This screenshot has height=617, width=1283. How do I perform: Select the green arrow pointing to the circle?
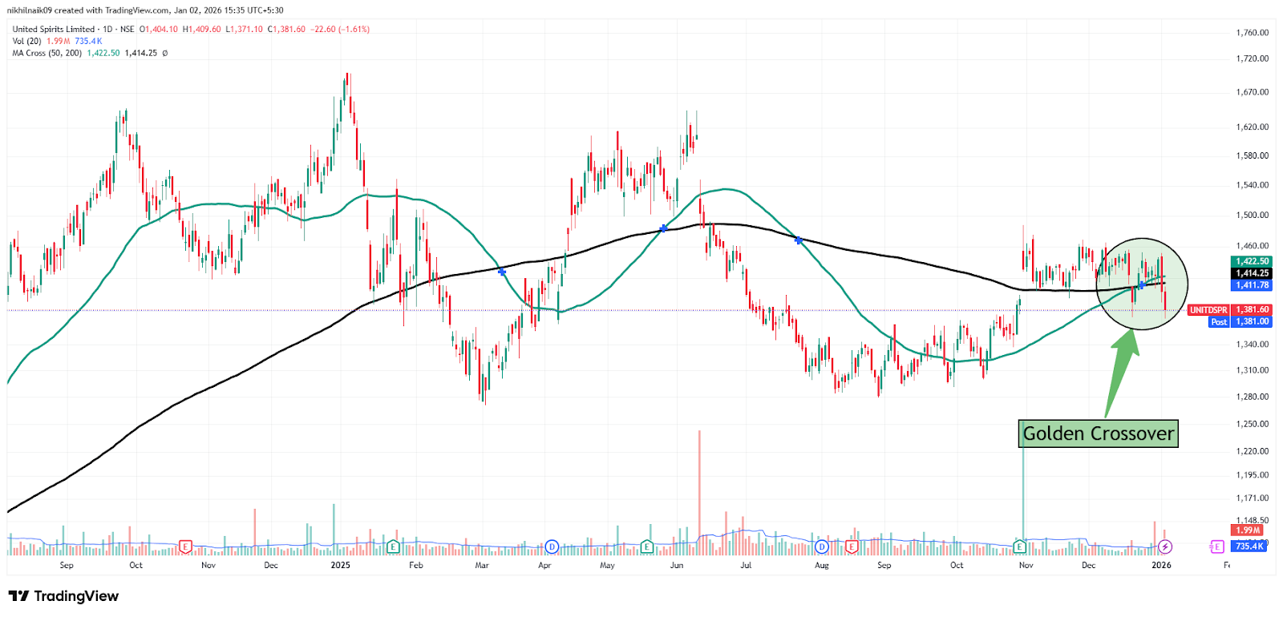pos(1123,369)
